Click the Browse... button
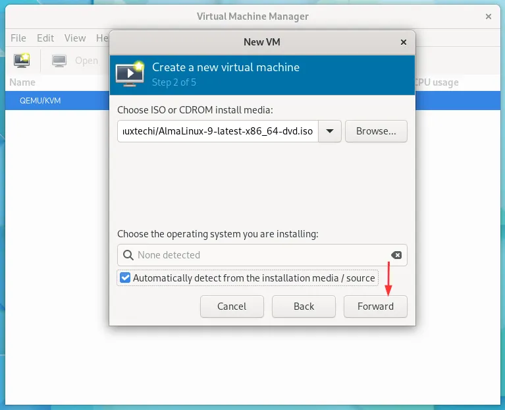This screenshot has height=410, width=505. (x=376, y=131)
